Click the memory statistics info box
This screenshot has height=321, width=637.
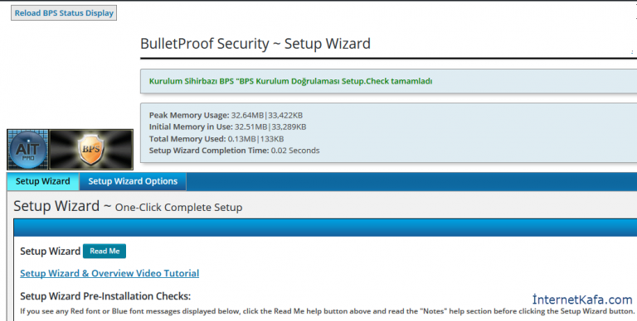pos(389,133)
